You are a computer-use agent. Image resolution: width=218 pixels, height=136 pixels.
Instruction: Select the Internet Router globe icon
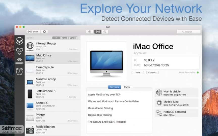pyautogui.click(x=30, y=46)
